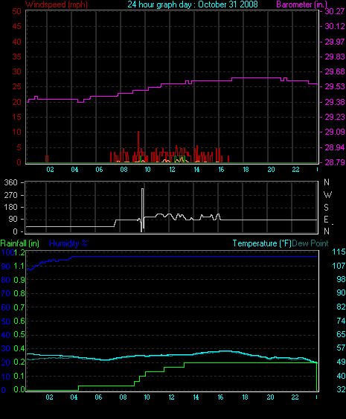
Task: Click the compass letter E
Action: pos(326,220)
